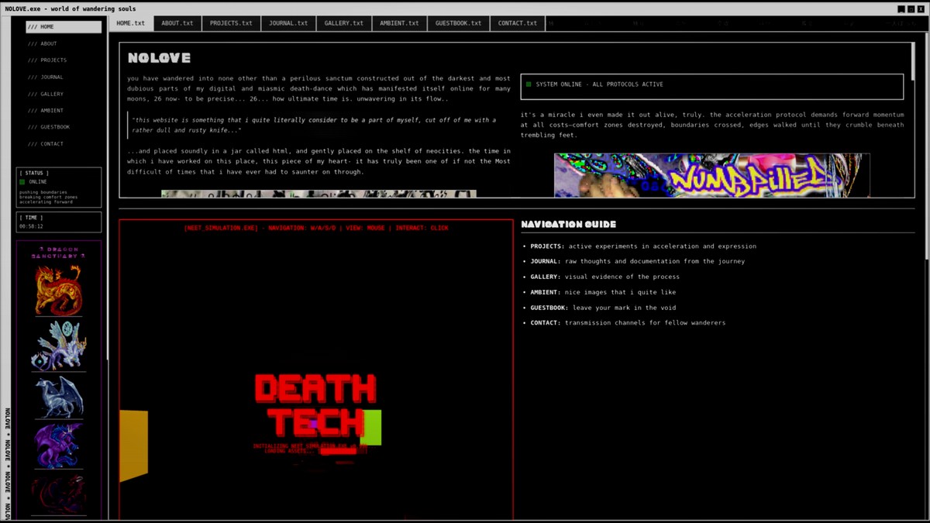930x523 pixels.
Task: Switch to GALLERY.txt tab
Action: [x=344, y=23]
